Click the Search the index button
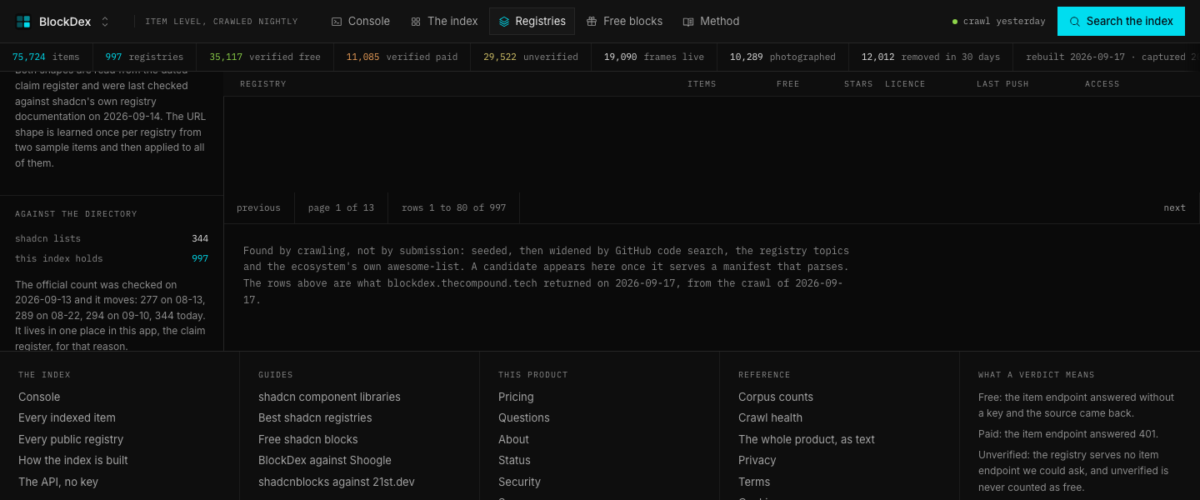This screenshot has width=1200, height=500. (x=1121, y=22)
